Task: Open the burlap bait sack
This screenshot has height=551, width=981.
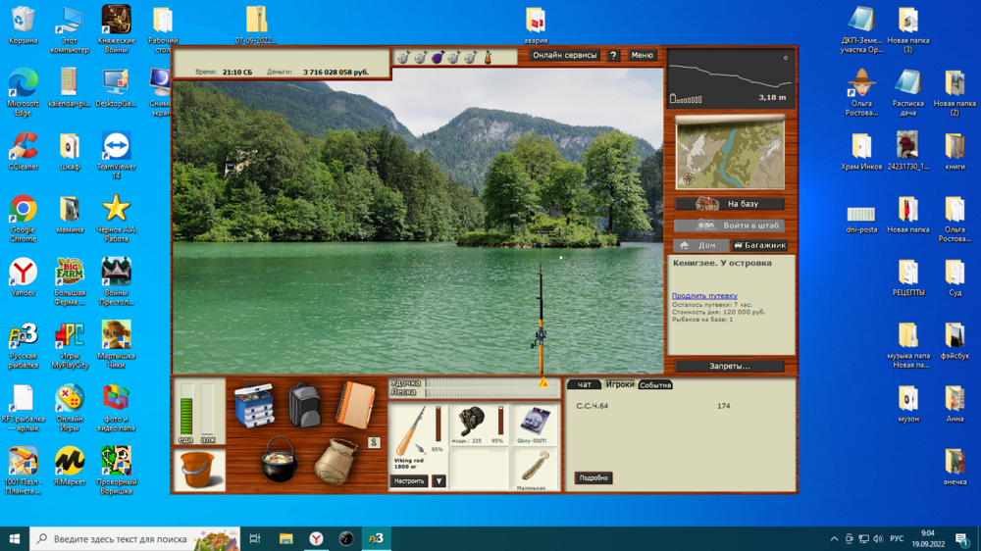Action: point(336,461)
